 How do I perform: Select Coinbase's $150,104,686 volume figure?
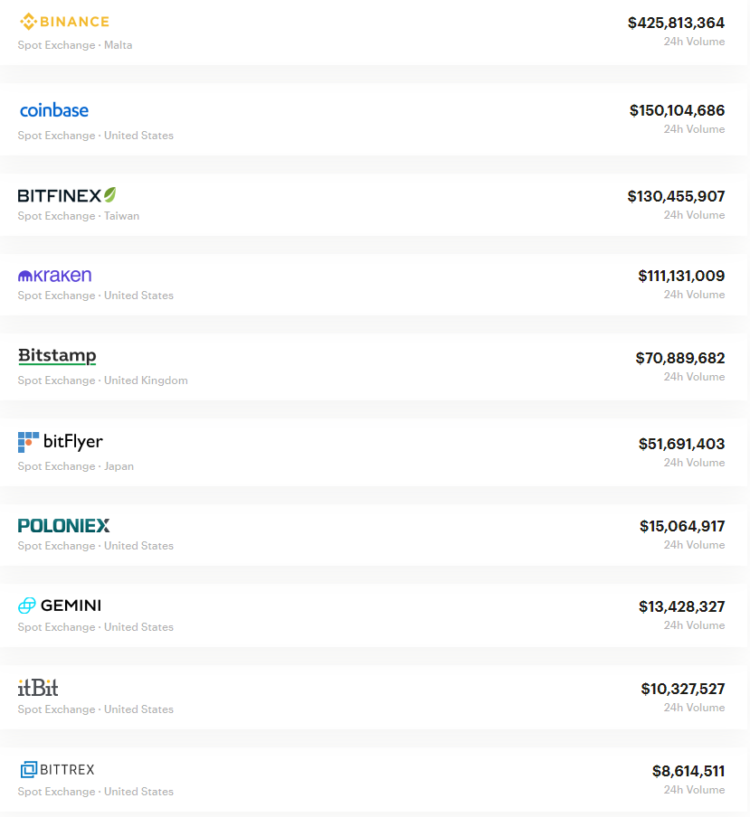[677, 110]
